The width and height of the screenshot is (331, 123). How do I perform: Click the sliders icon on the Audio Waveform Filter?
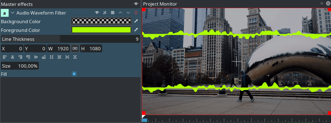(105, 13)
